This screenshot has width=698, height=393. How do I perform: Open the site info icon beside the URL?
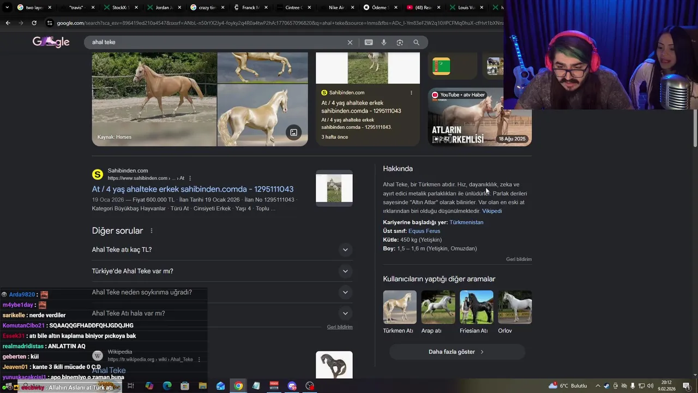[x=50, y=23]
